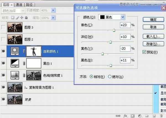The width and height of the screenshot is (166, 118).
Task: Click the 黄色(Y) slider handle
Action: tap(102, 54)
